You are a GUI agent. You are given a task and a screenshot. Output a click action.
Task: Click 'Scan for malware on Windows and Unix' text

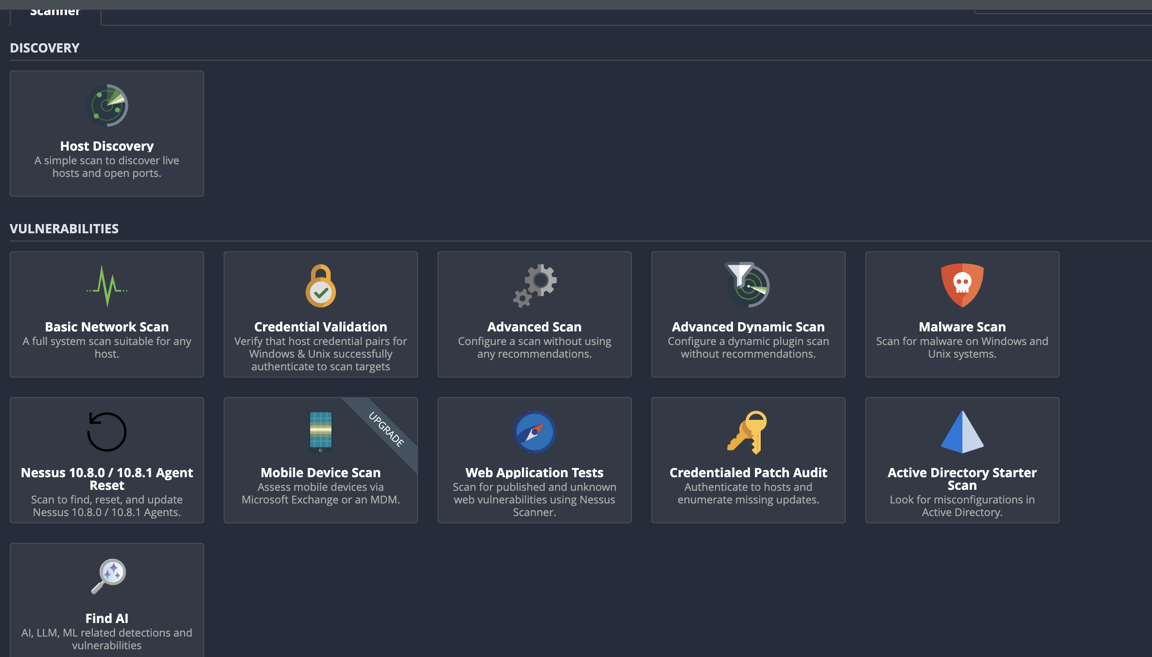coord(962,347)
